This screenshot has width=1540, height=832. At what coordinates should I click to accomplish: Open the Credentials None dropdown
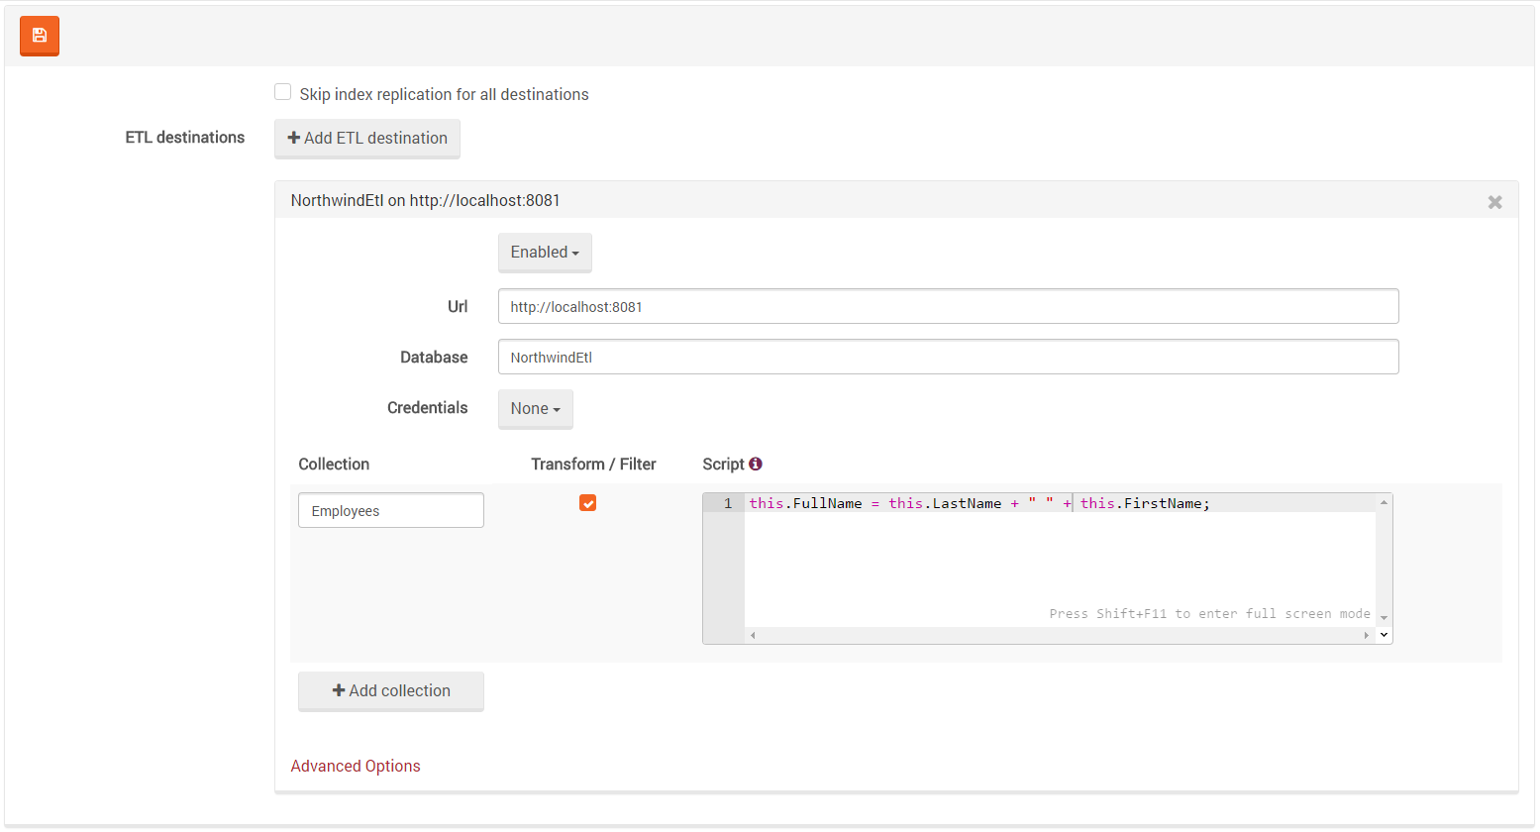pyautogui.click(x=535, y=409)
